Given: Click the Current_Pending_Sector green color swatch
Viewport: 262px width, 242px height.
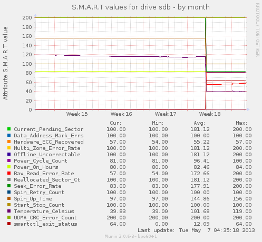Looking at the screenshot, I should [x=9, y=129].
